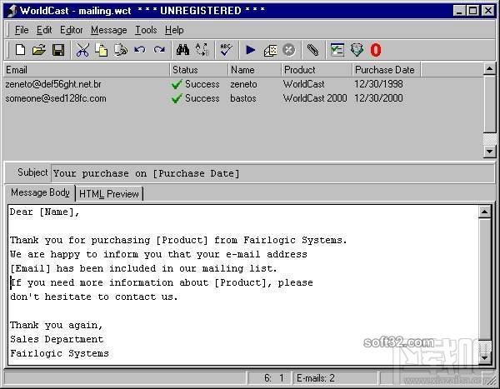Click the Subject input field
The width and height of the screenshot is (500, 389).
point(272,173)
